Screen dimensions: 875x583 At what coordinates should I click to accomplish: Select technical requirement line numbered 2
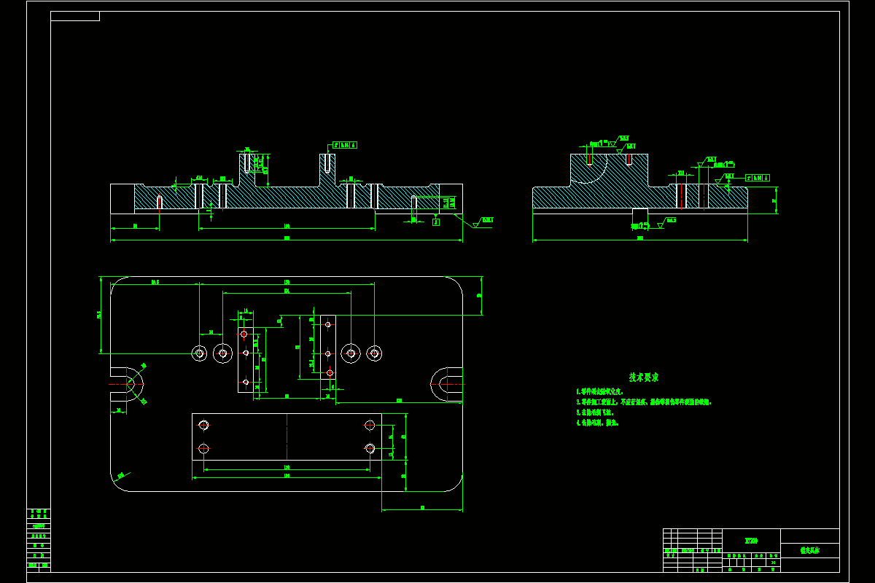pyautogui.click(x=644, y=402)
